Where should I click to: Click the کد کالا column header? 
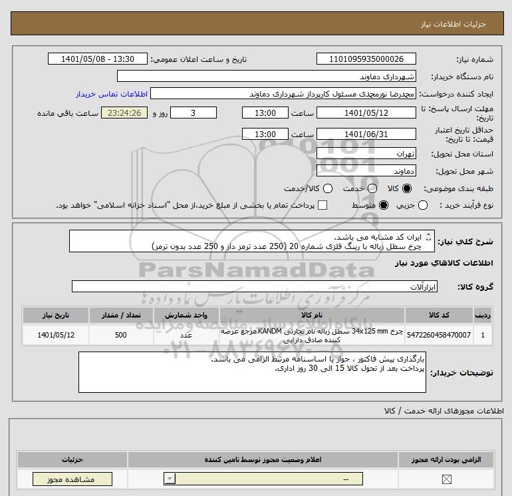click(x=439, y=315)
